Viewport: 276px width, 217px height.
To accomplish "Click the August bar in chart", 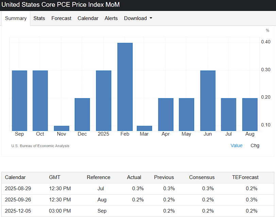I will point(250,114).
